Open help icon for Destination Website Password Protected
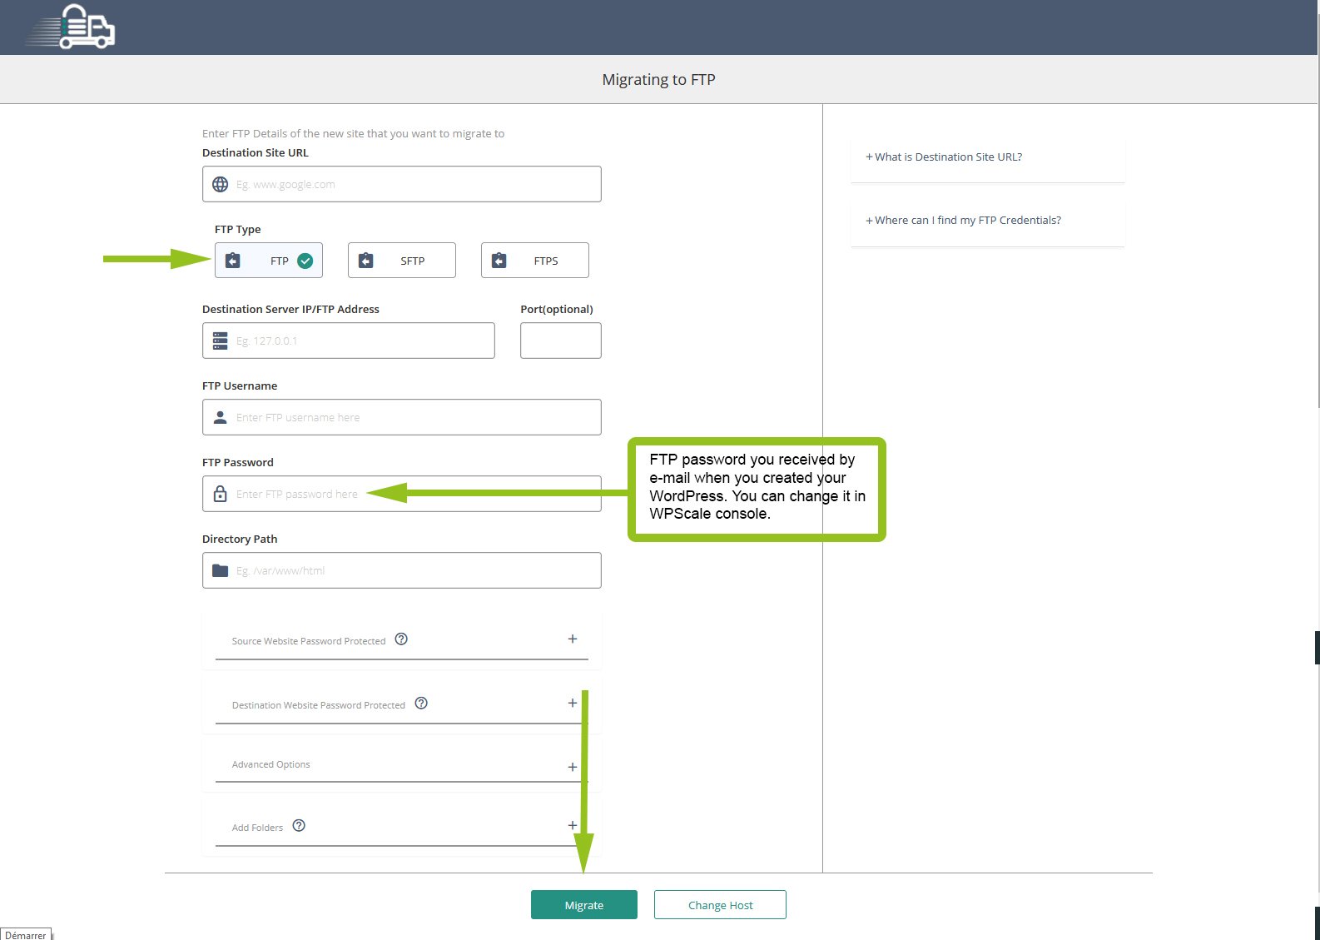 pos(421,704)
